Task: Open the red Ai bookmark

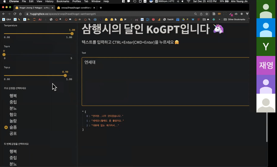Action: 40,19
